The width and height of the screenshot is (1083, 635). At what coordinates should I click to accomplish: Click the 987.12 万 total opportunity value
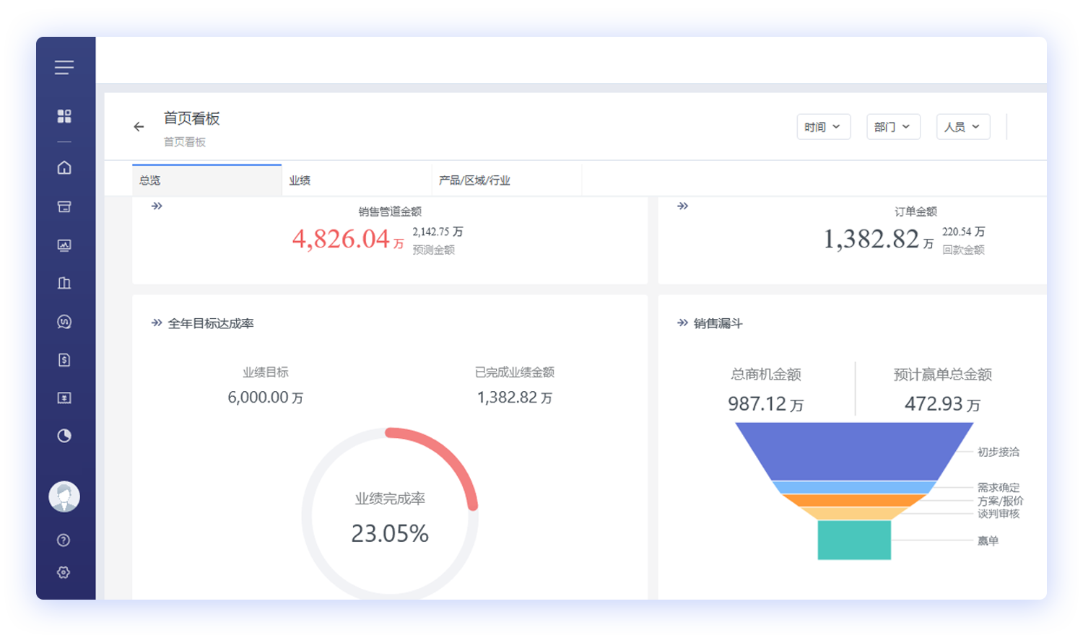click(x=765, y=403)
